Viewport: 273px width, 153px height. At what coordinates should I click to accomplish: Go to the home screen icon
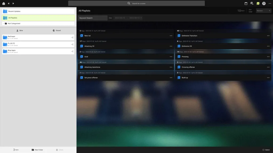click(x=3, y=3)
